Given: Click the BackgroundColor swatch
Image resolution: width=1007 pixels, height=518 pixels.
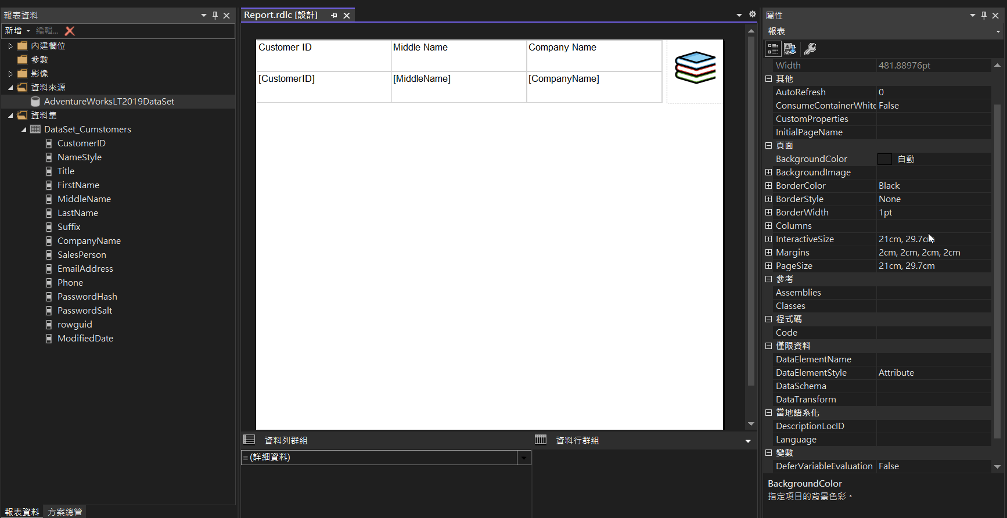Looking at the screenshot, I should coord(884,159).
